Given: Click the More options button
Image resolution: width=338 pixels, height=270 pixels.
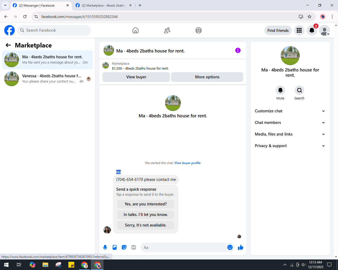Looking at the screenshot, I should pyautogui.click(x=207, y=77).
